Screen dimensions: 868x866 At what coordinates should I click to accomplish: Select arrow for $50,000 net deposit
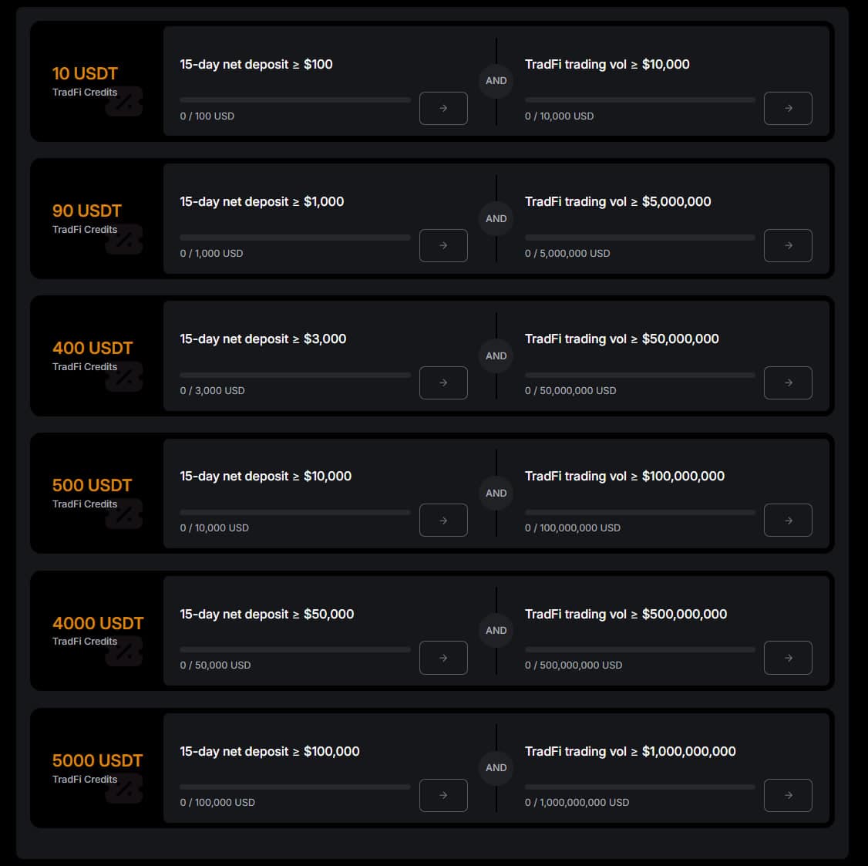[443, 658]
